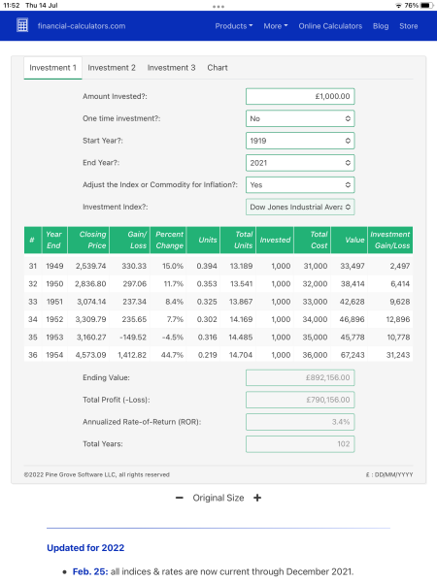This screenshot has height=582, width=437.
Task: Open the Investment Index selector
Action: pos(300,208)
